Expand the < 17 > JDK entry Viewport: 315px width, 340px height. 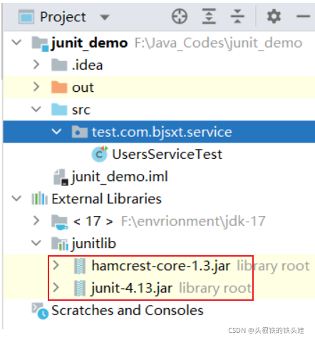pos(36,220)
